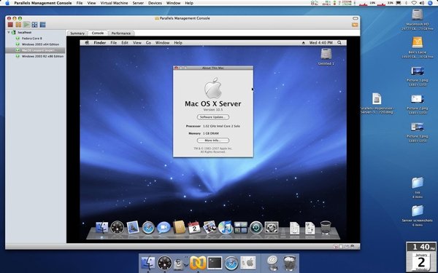This screenshot has height=273, width=438.
Task: Click the Software Update button
Action: [213, 117]
